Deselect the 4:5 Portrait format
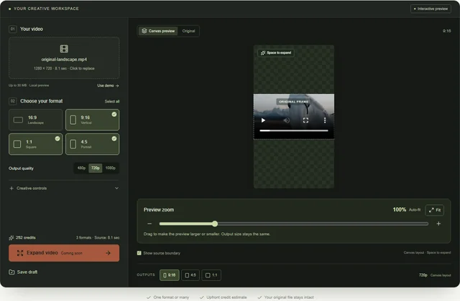The width and height of the screenshot is (460, 301). pyautogui.click(x=93, y=144)
